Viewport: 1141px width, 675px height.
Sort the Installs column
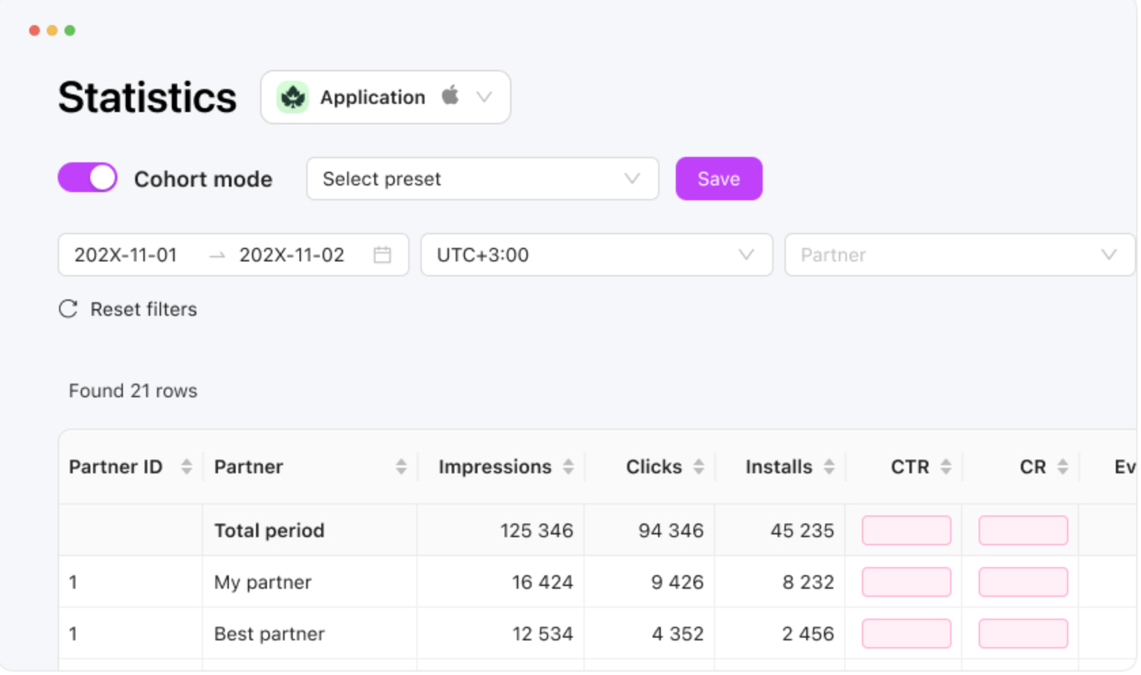(x=828, y=467)
